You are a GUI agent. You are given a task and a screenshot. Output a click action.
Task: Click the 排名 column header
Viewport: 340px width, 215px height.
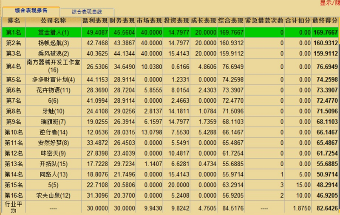(14, 20)
